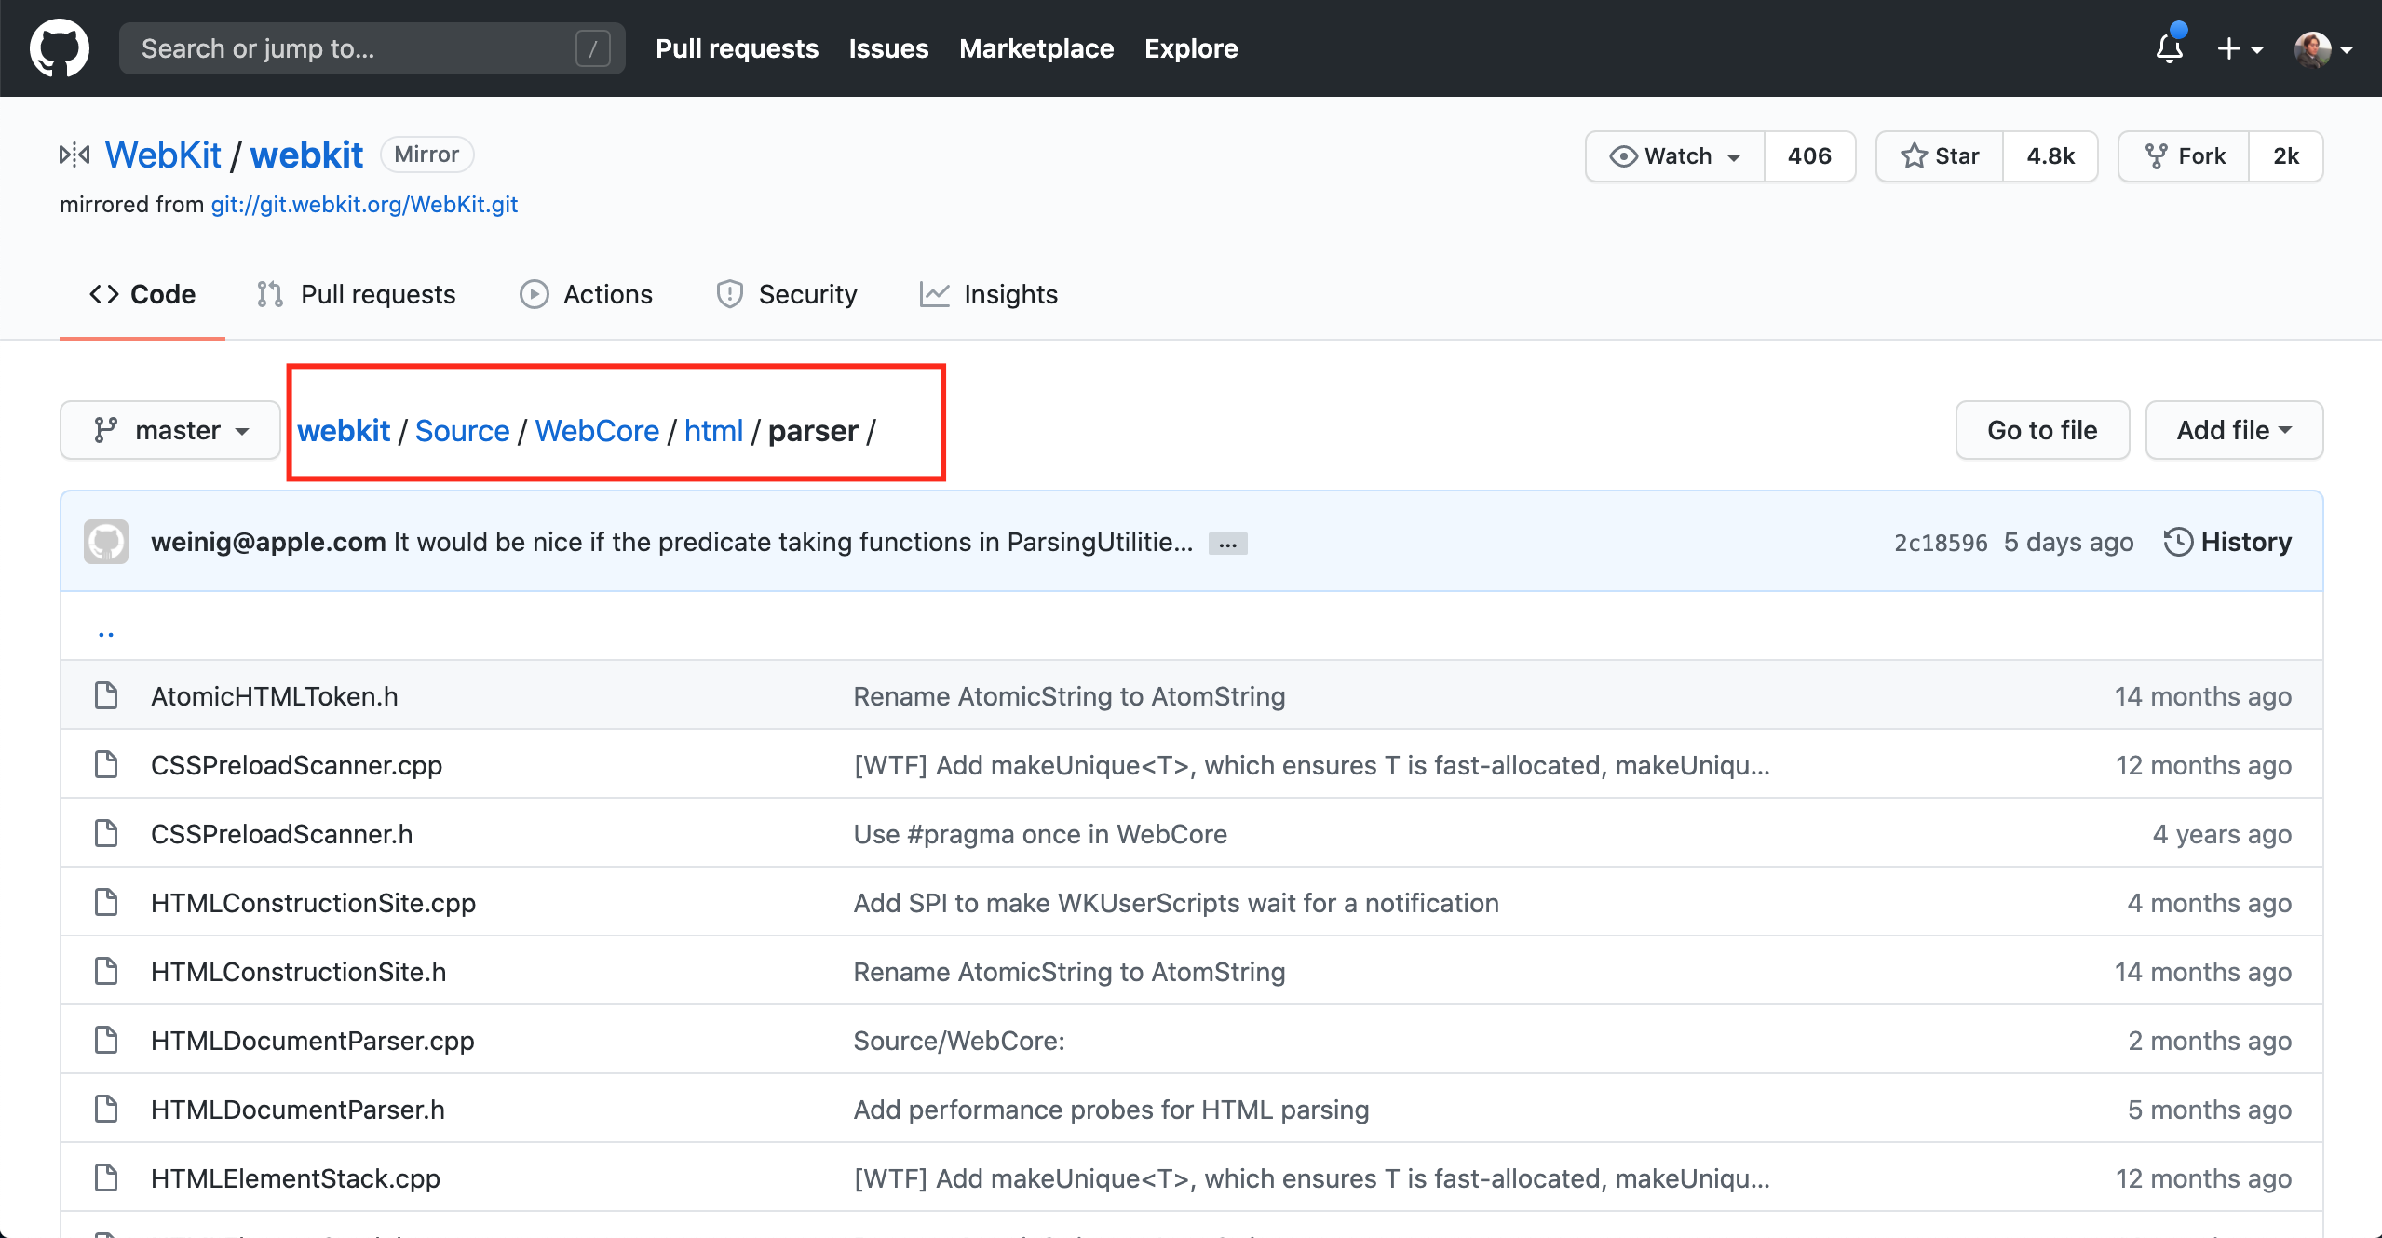Expand the Add file dropdown
The width and height of the screenshot is (2382, 1238).
[2233, 430]
